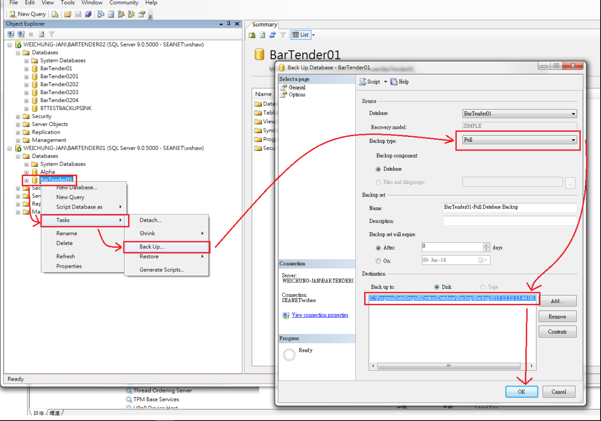Open the Backup type dropdown showing Full

[520, 140]
